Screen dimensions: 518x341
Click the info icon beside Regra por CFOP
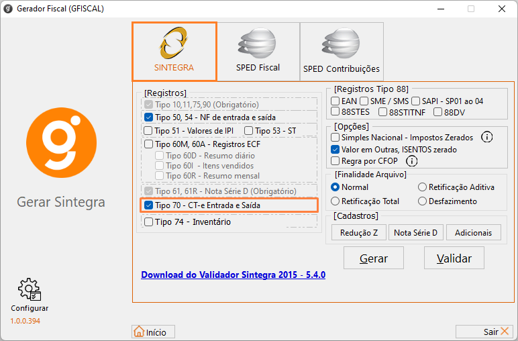tap(411, 161)
